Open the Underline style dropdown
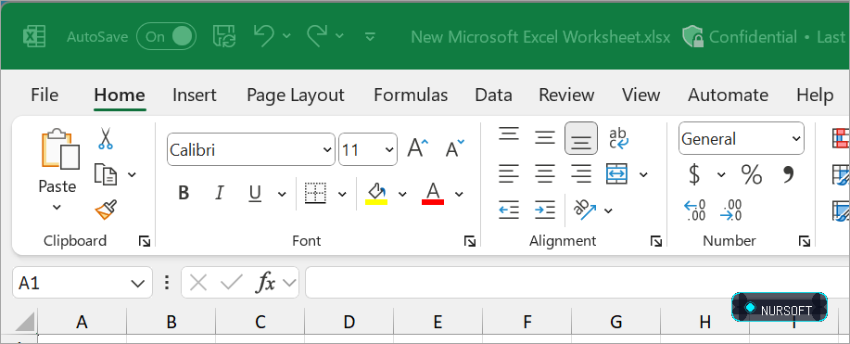The height and width of the screenshot is (344, 850). click(282, 193)
